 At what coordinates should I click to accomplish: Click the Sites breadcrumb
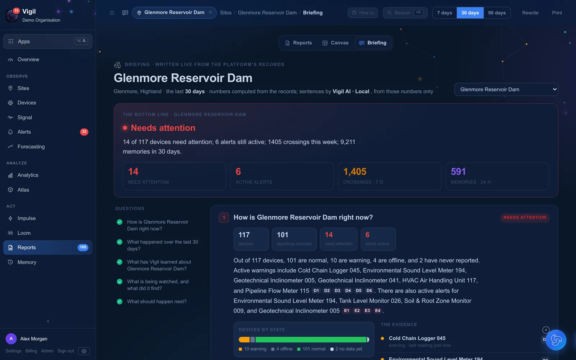(226, 13)
